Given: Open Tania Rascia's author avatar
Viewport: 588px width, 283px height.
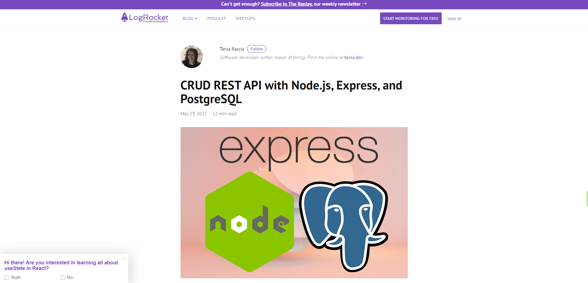Looking at the screenshot, I should [x=192, y=57].
